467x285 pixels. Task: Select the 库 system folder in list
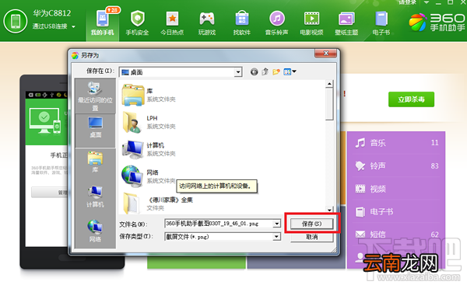coord(149,95)
